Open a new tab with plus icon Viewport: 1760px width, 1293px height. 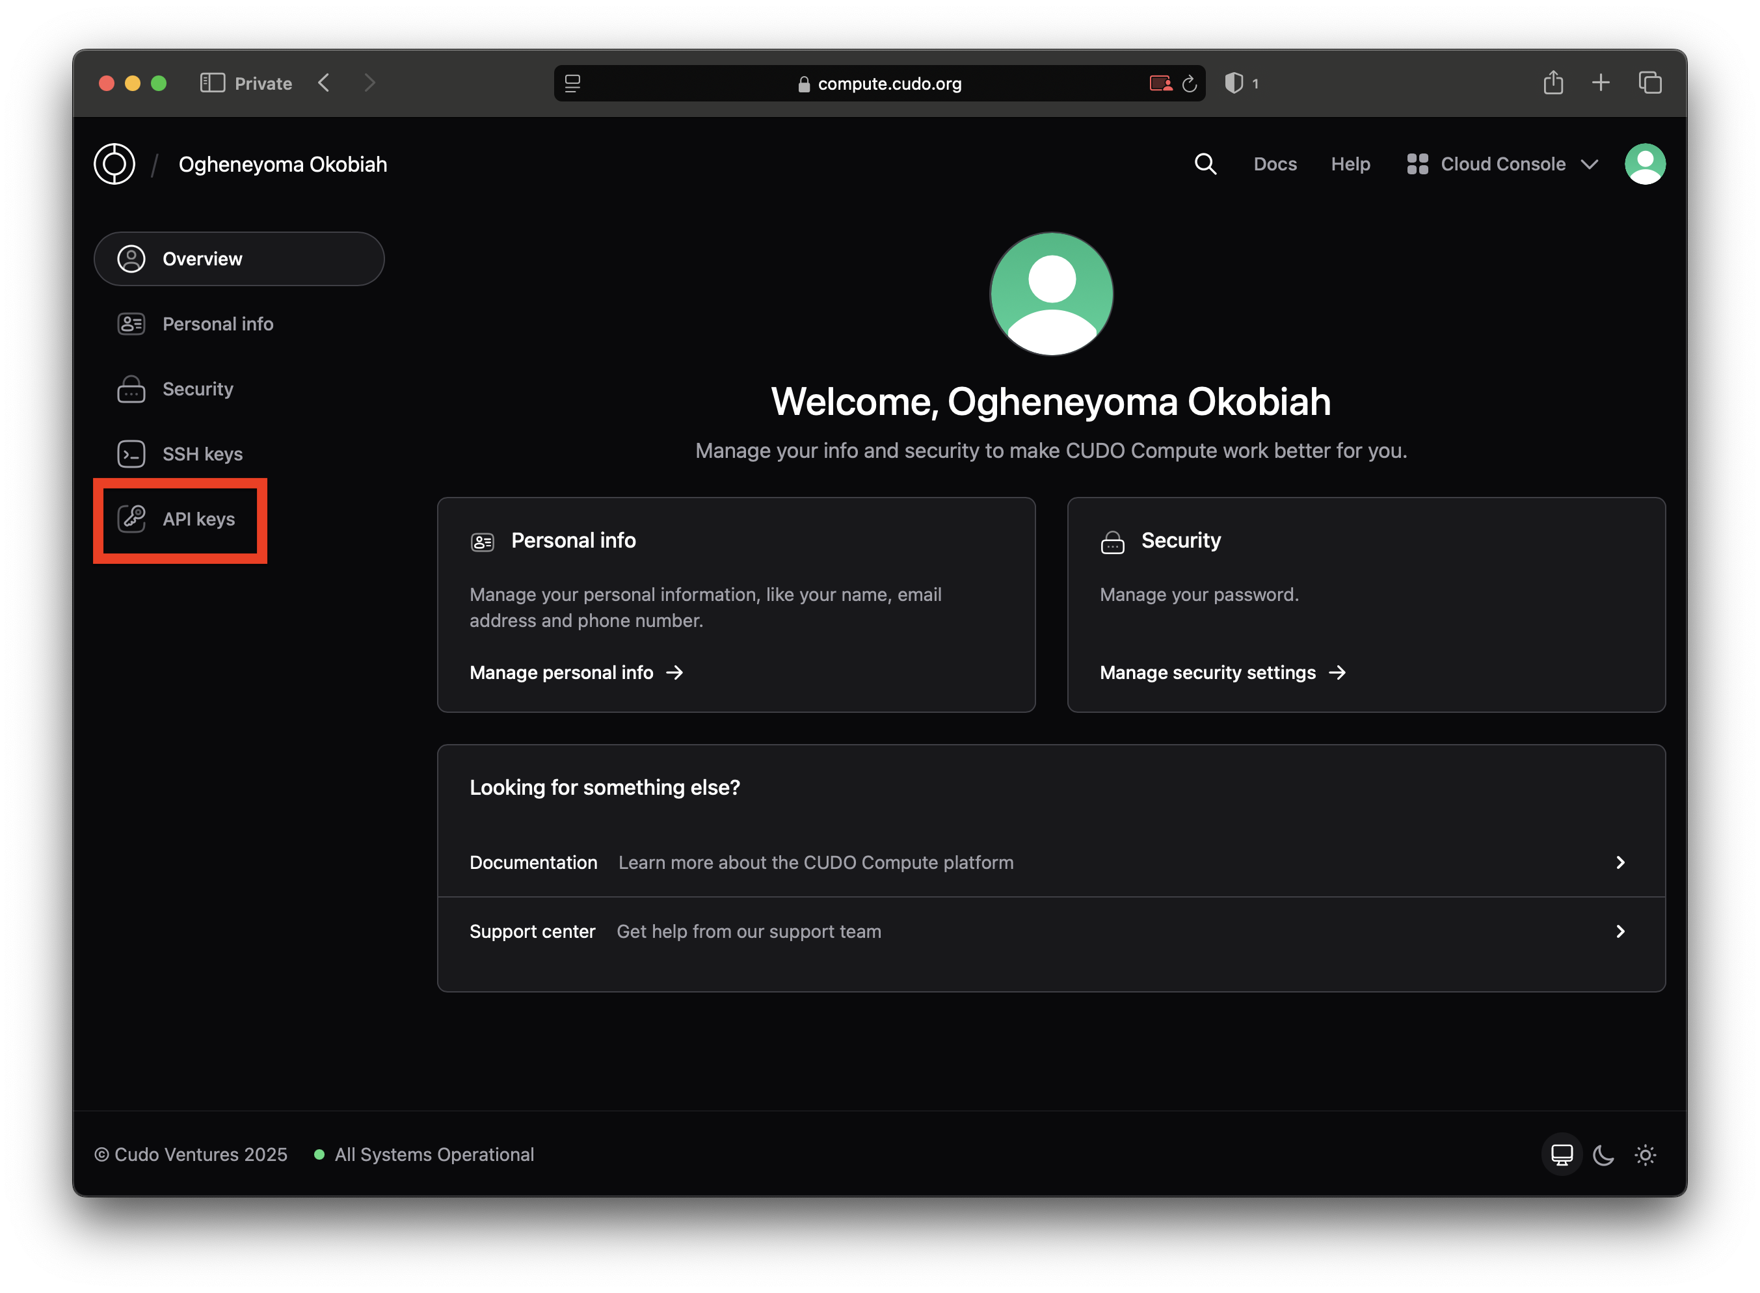tap(1601, 82)
